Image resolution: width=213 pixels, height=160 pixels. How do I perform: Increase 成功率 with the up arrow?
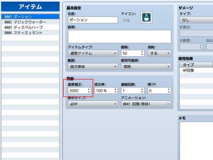[x=115, y=89]
